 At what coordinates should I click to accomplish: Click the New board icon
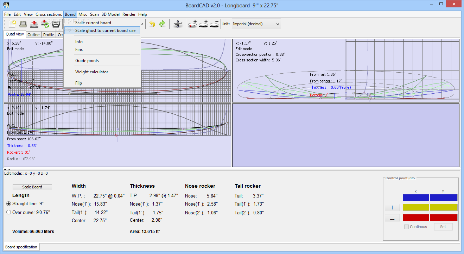(x=13, y=24)
